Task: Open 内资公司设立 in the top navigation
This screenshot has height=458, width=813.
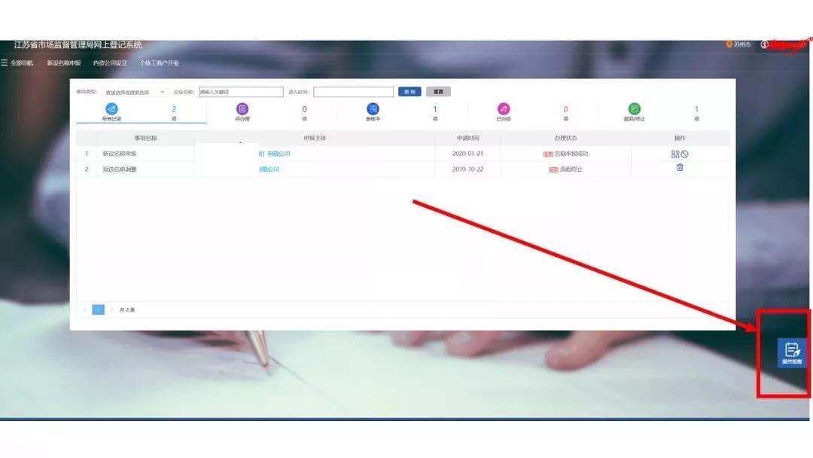Action: (110, 63)
